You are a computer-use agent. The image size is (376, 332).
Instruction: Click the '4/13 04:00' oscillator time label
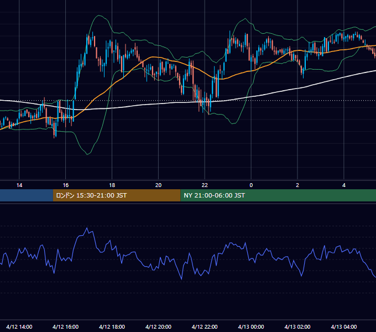[x=344, y=326]
